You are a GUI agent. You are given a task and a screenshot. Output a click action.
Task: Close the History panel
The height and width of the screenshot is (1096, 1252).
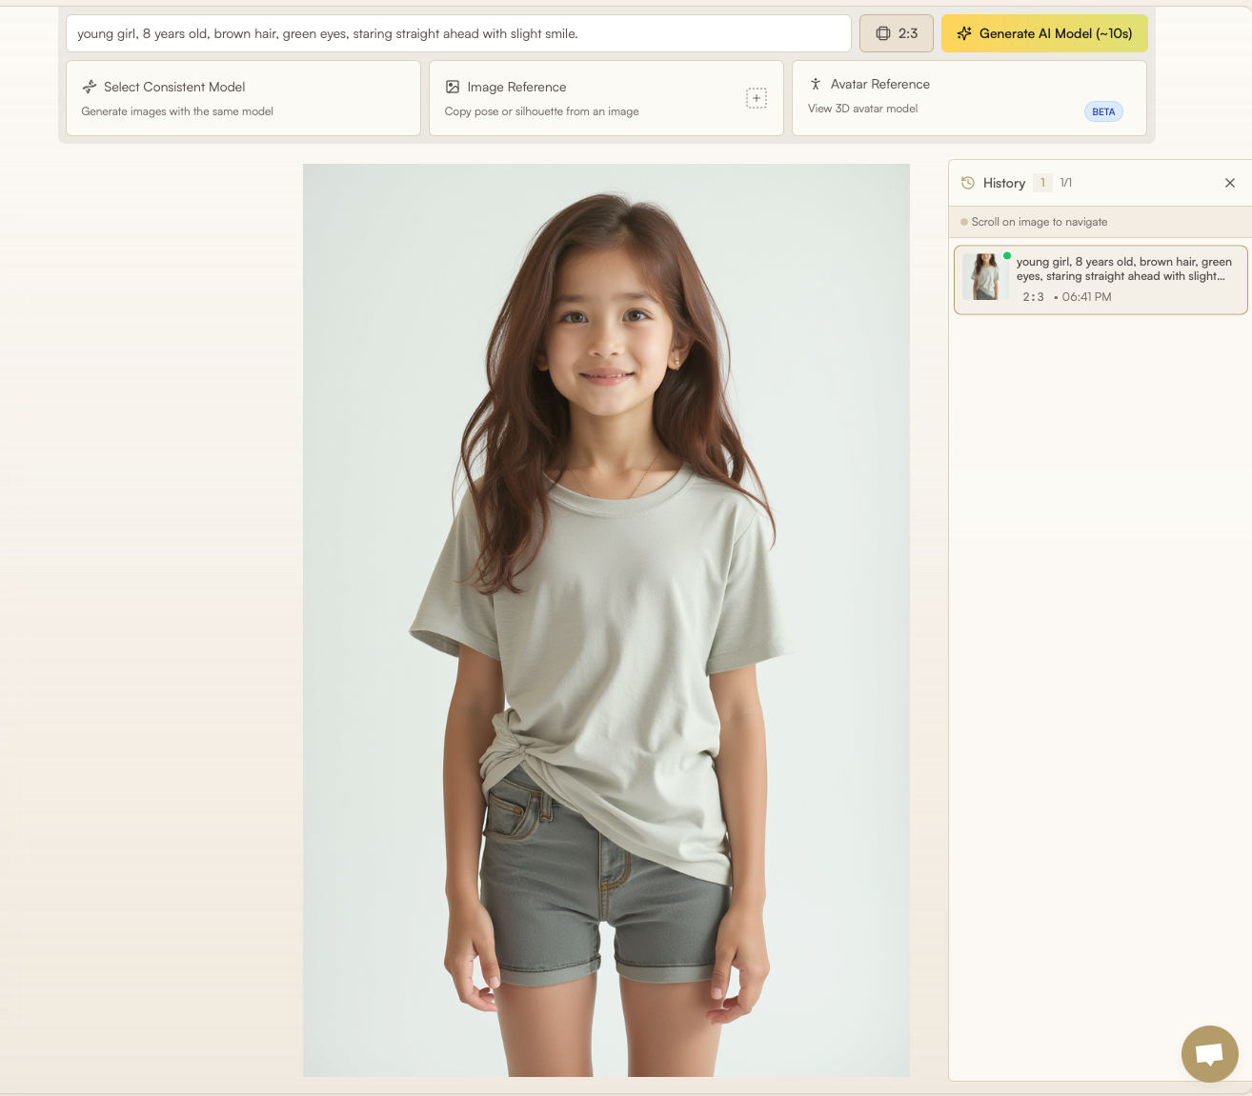click(x=1230, y=183)
